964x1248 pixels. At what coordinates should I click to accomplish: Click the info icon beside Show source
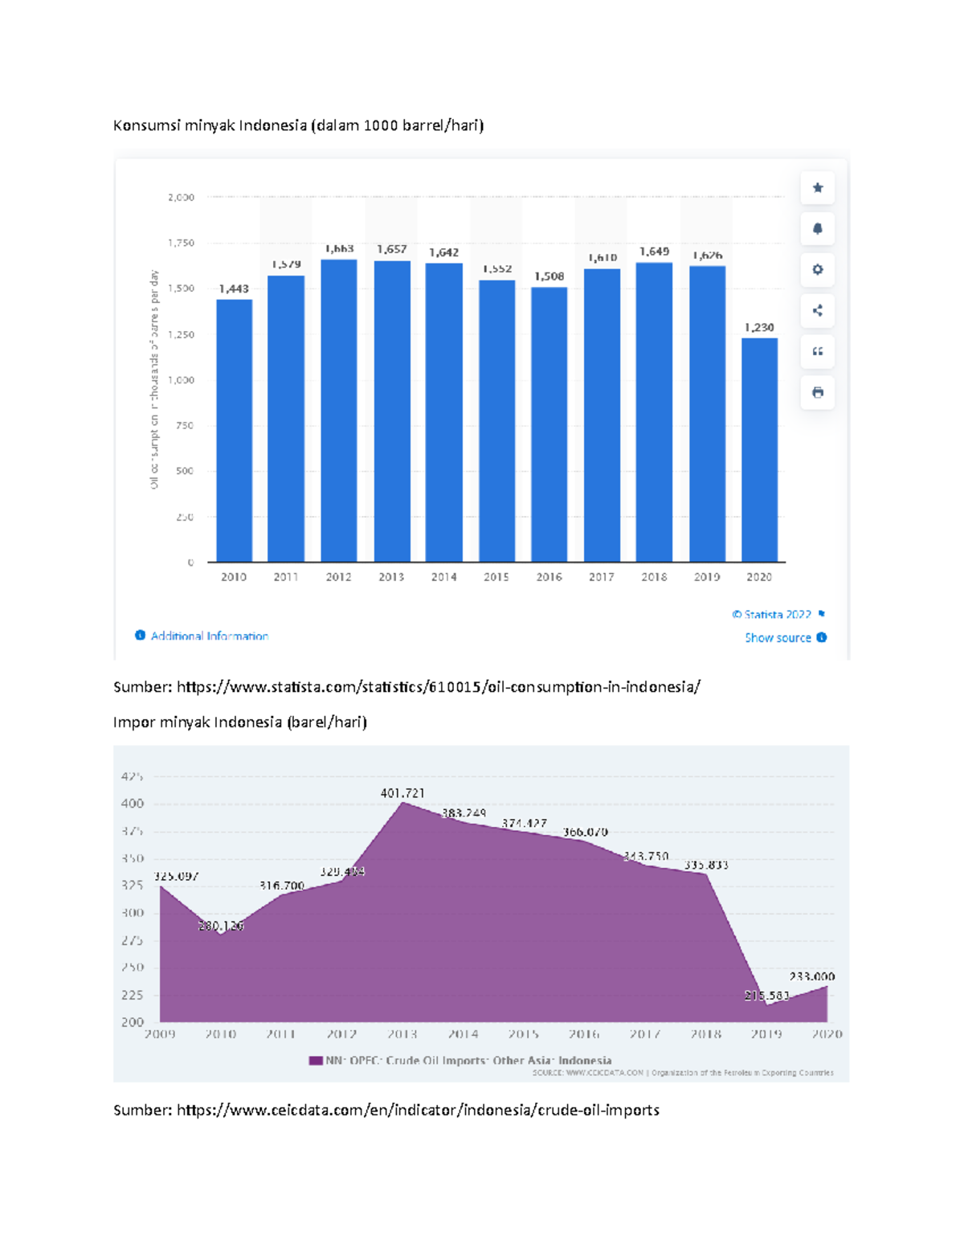[x=822, y=637]
